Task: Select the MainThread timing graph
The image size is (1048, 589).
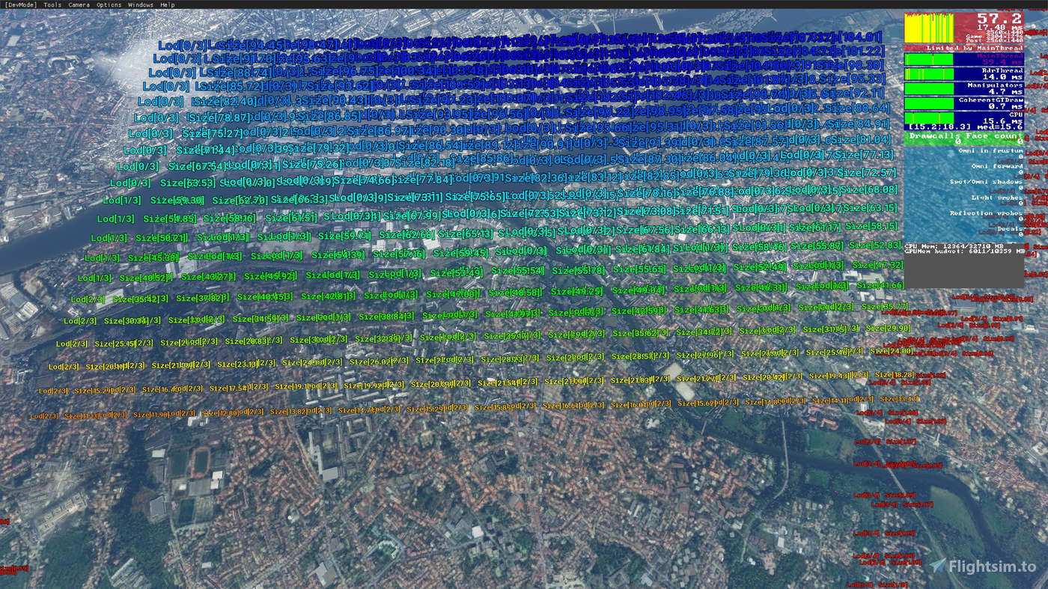Action: (966, 59)
